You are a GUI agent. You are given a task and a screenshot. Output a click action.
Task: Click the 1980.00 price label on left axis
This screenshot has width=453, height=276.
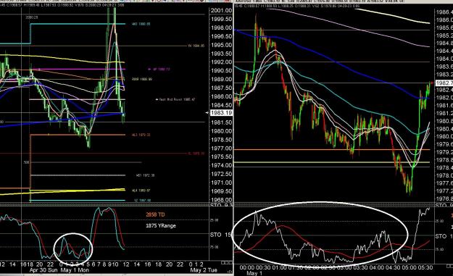221,131
